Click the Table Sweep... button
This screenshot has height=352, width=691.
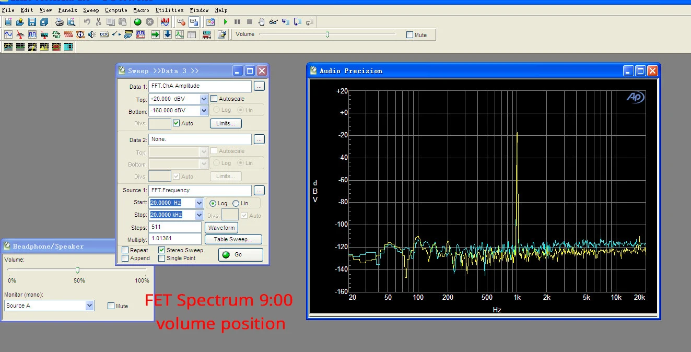coord(233,239)
